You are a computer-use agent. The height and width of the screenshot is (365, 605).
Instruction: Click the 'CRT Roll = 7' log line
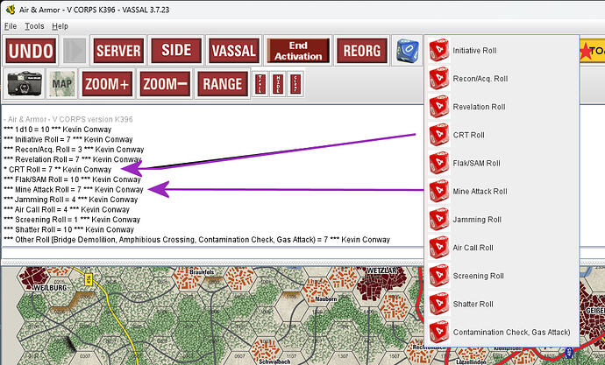58,170
